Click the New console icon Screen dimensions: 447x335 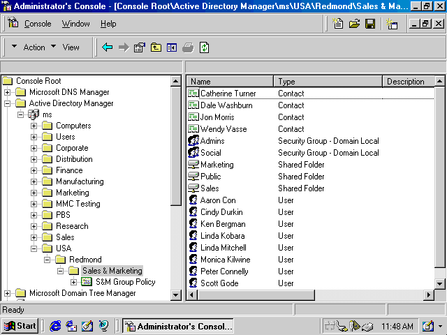pyautogui.click(x=338, y=24)
